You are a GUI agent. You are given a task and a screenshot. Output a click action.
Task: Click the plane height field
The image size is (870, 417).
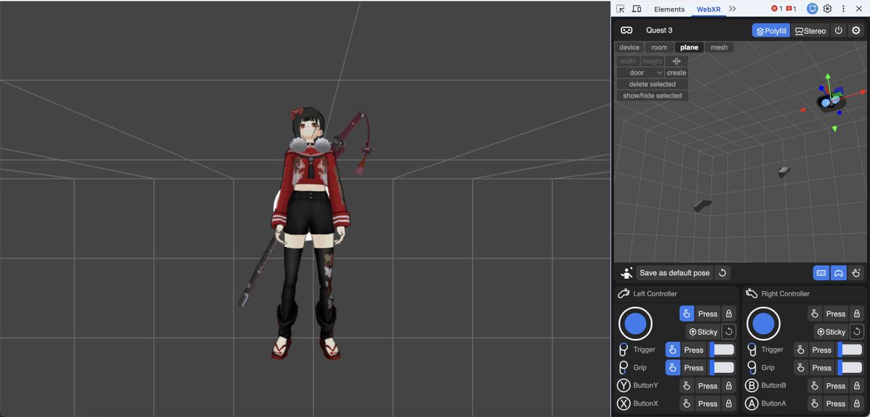point(652,62)
